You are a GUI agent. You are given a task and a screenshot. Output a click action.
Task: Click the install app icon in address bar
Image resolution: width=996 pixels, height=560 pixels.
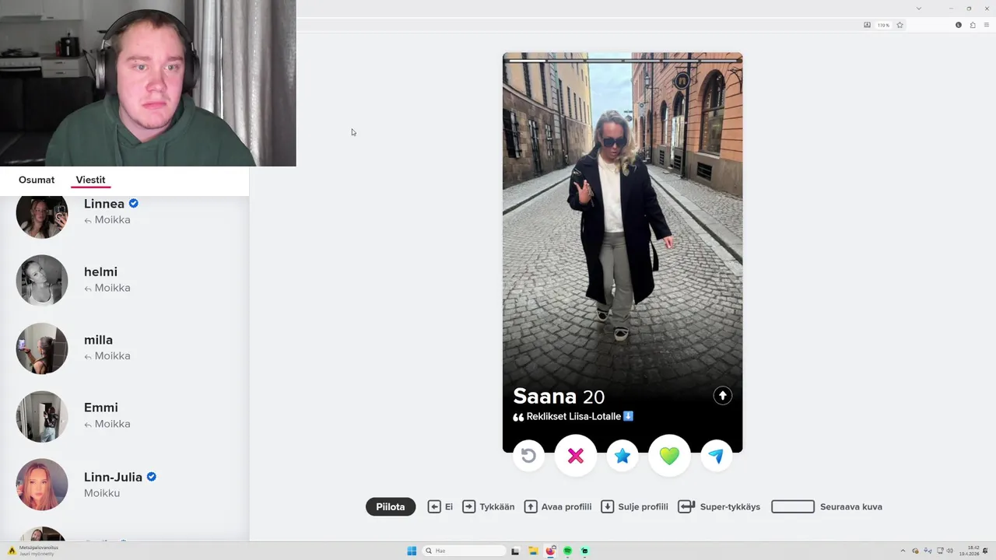pos(867,25)
